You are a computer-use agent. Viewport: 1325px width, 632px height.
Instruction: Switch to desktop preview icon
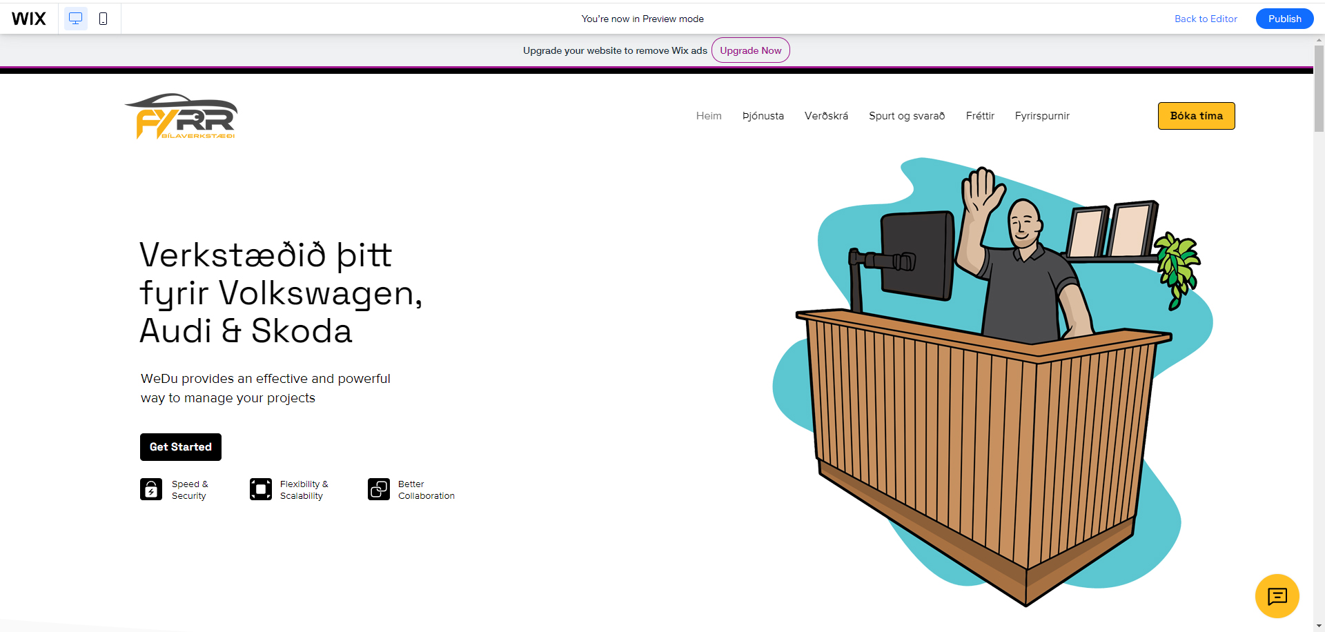click(76, 19)
